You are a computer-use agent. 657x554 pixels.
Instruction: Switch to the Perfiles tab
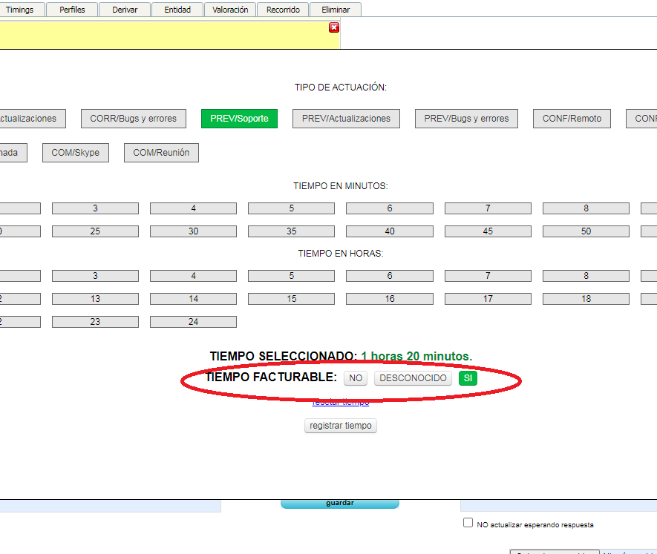[x=72, y=10]
